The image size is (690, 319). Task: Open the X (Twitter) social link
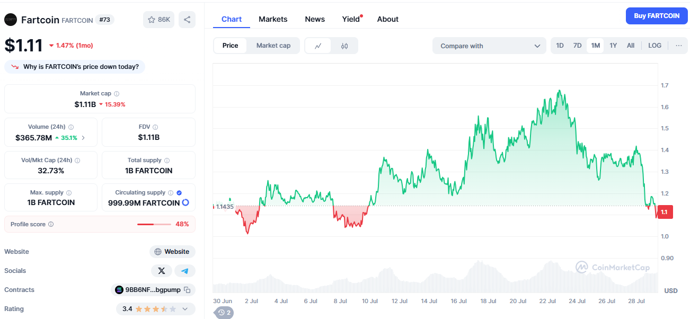click(162, 271)
